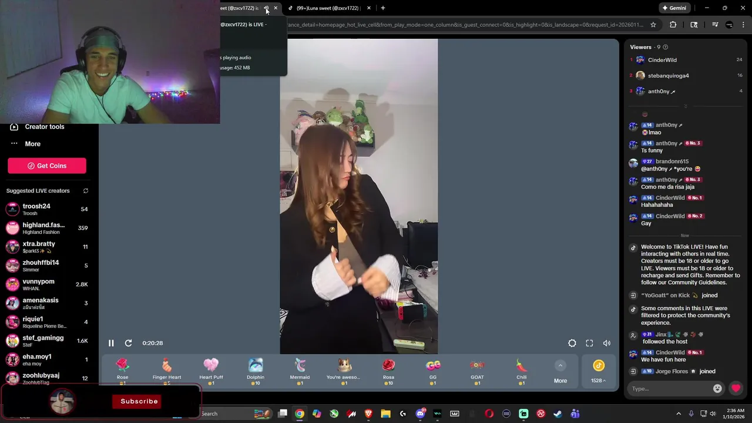This screenshot has height=423, width=752.
Task: Open a new browser tab
Action: click(x=383, y=8)
